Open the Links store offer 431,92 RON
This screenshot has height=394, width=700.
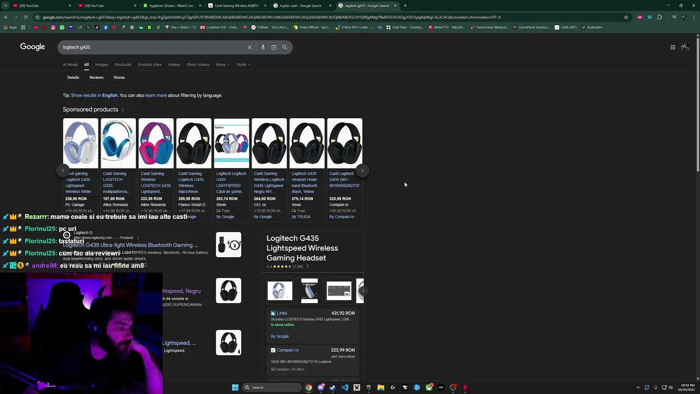tap(313, 324)
